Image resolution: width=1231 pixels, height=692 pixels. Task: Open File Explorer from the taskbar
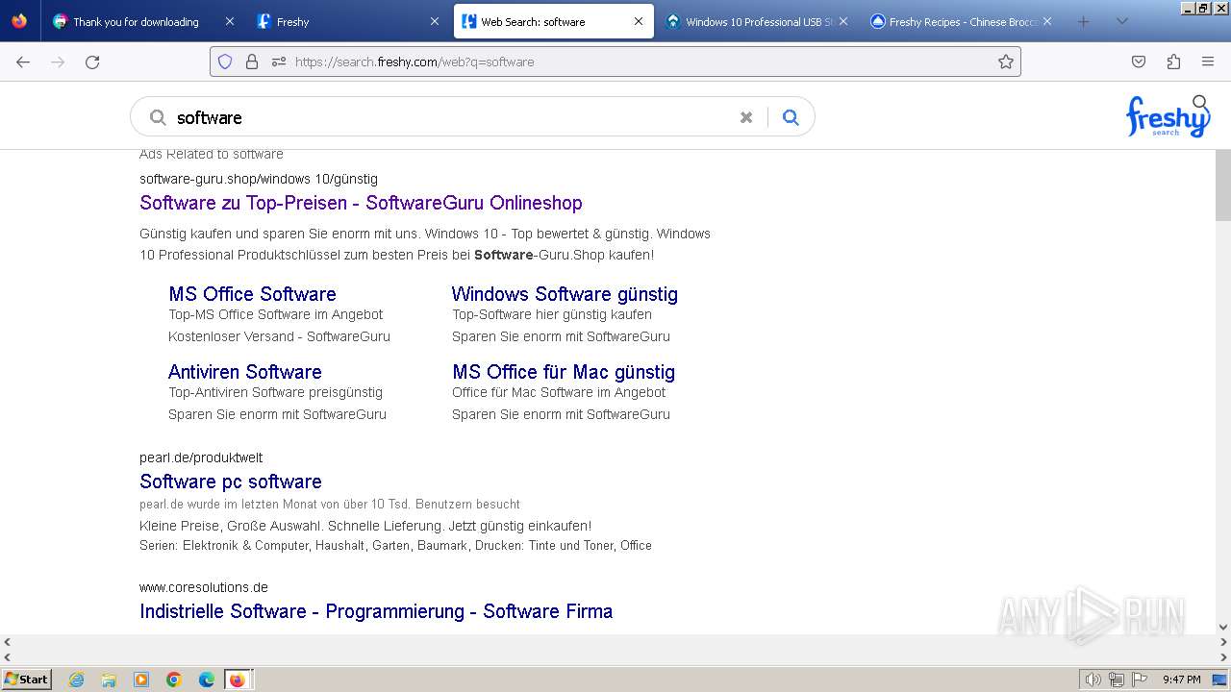pos(109,680)
